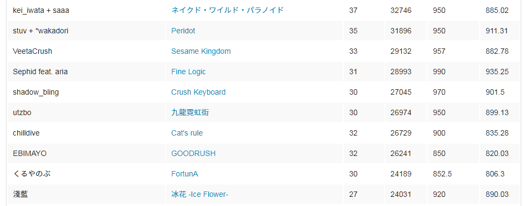Click the Cat's rule link
This screenshot has width=532, height=206.
point(187,133)
